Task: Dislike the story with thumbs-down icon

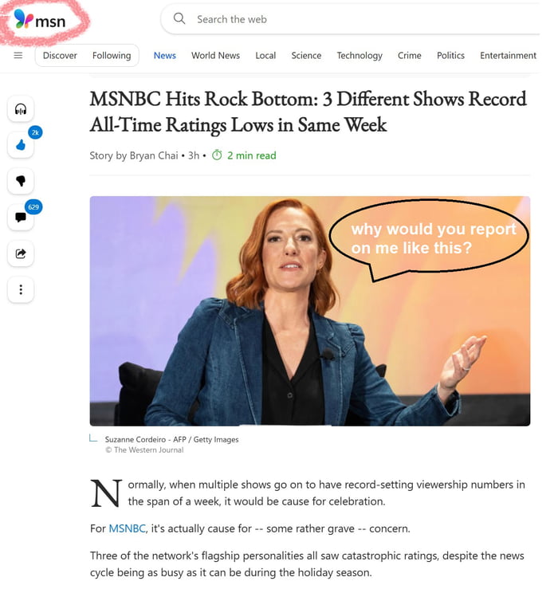Action: point(21,181)
